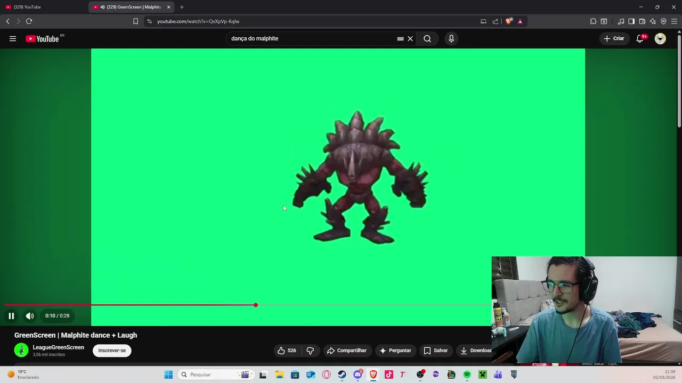Click the page vertical scrollbar thumb
This screenshot has width=682, height=383.
679,80
